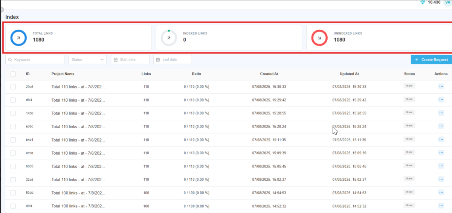The height and width of the screenshot is (213, 452).
Task: Open actions menu for row b805
Action: coord(441,166)
